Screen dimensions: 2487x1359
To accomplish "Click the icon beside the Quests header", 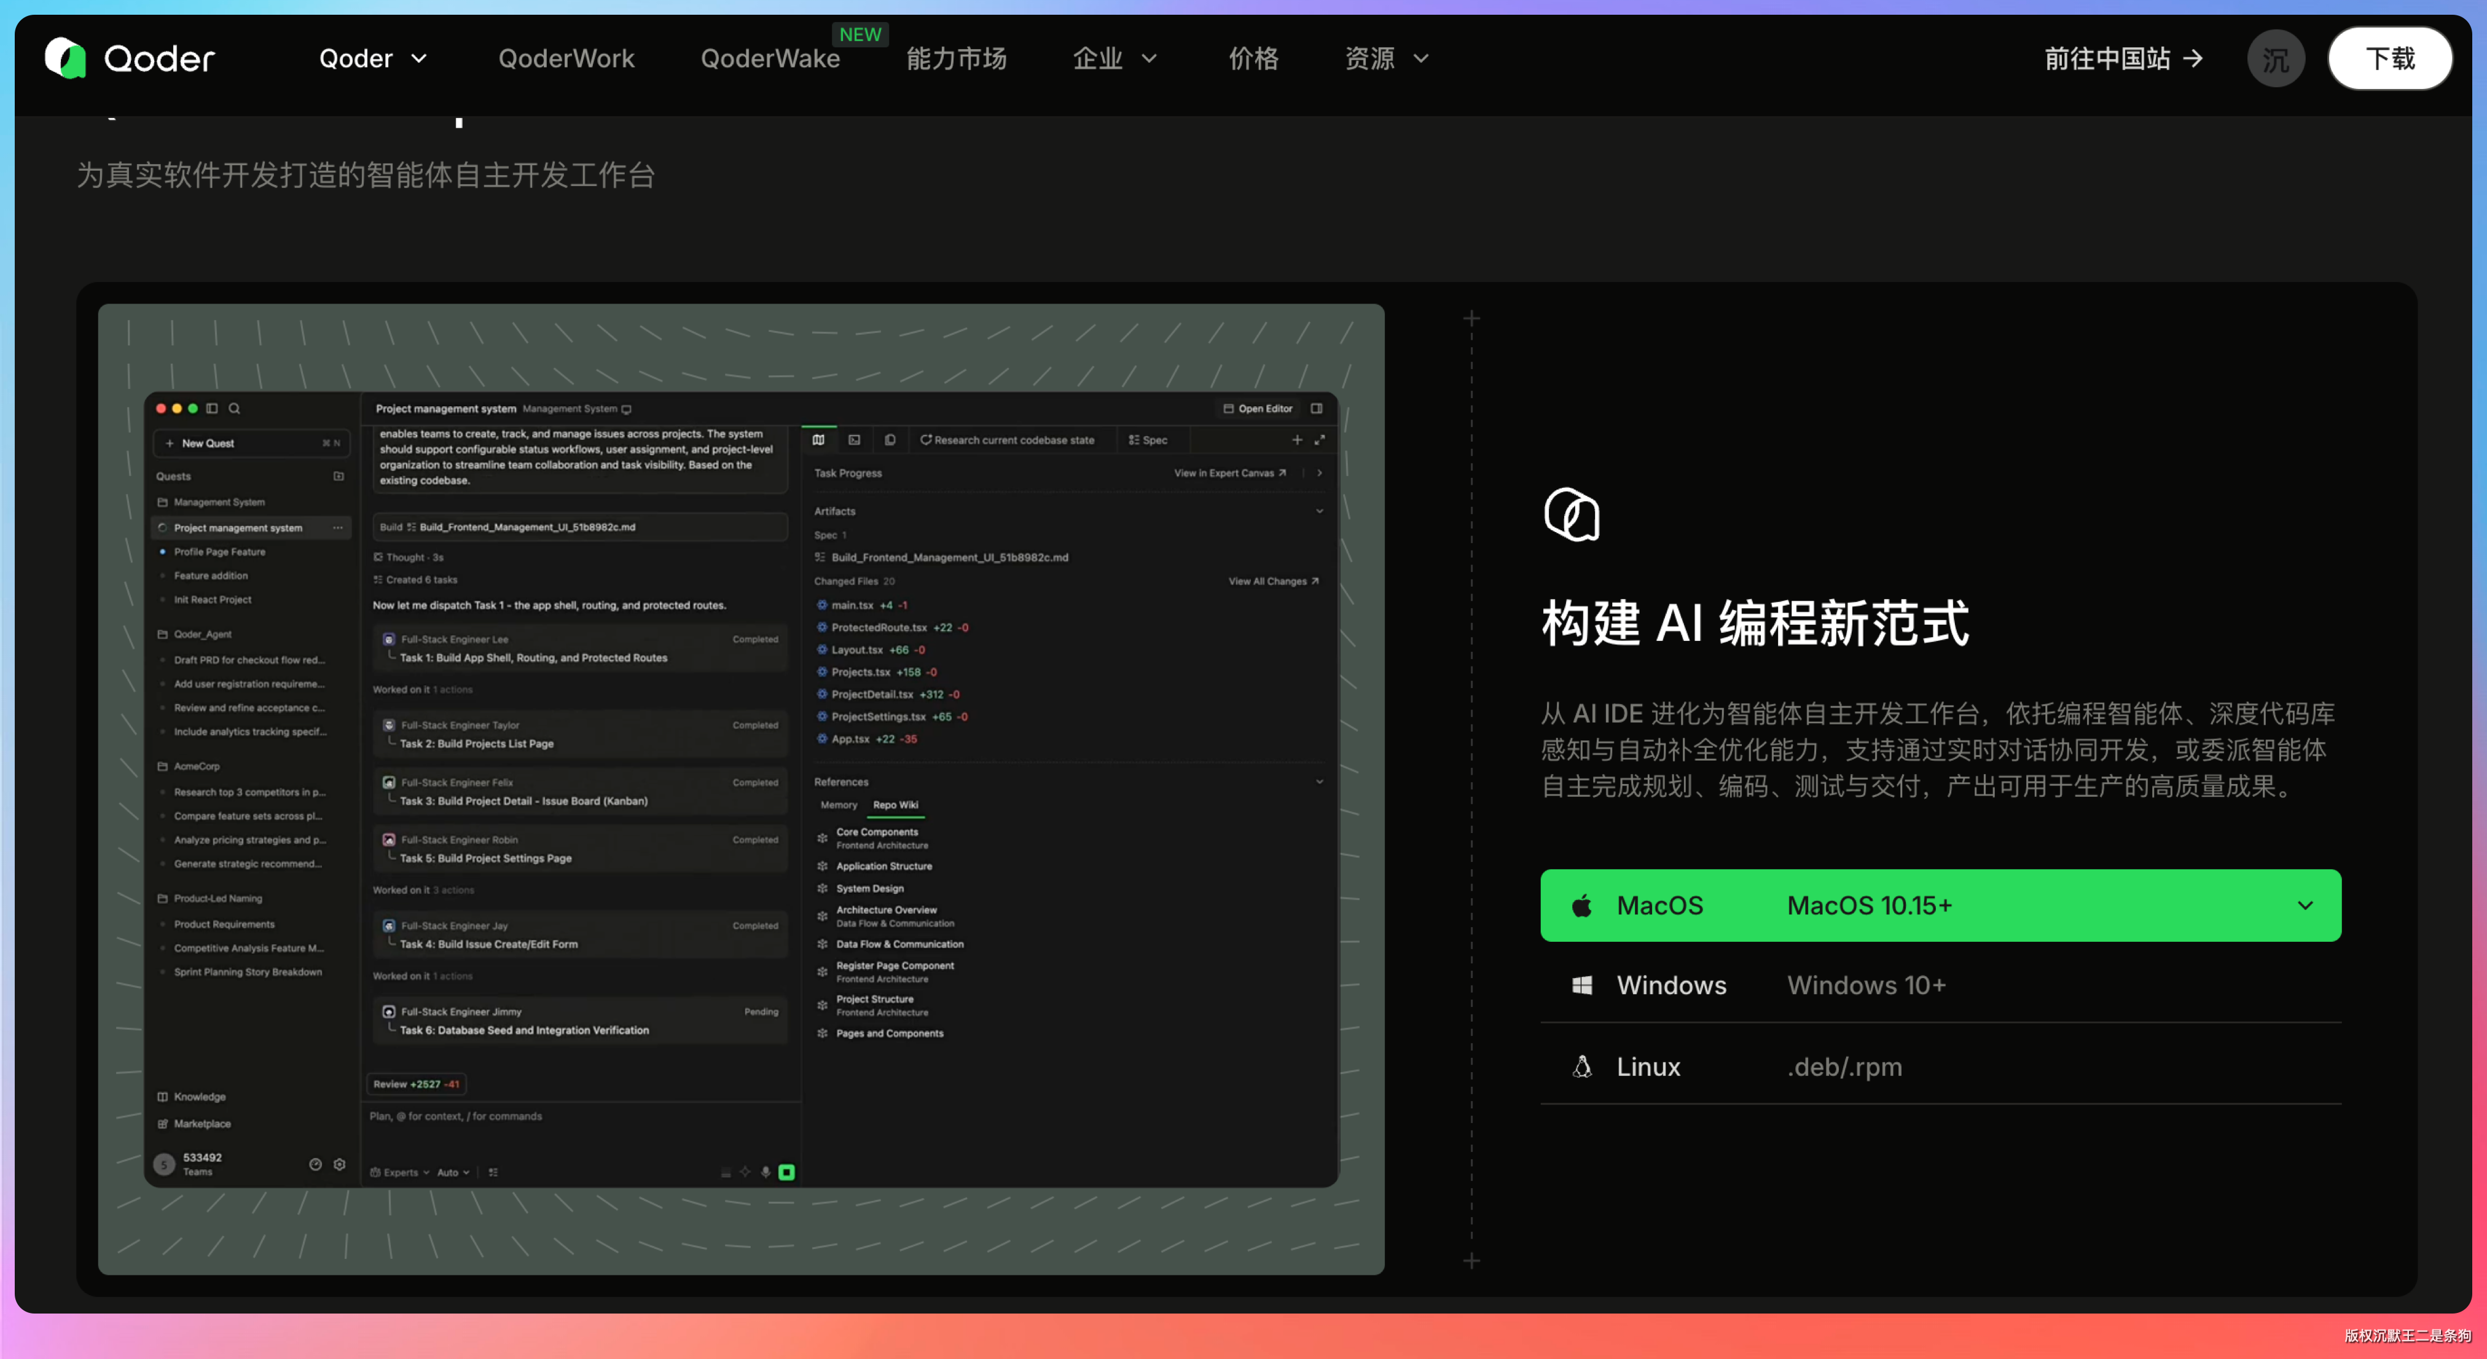I will pyautogui.click(x=338, y=476).
